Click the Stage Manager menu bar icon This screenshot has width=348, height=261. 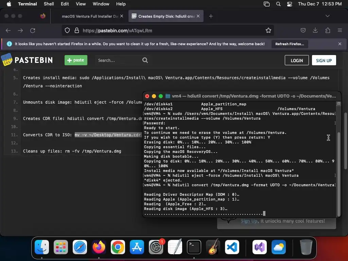tap(266, 4)
